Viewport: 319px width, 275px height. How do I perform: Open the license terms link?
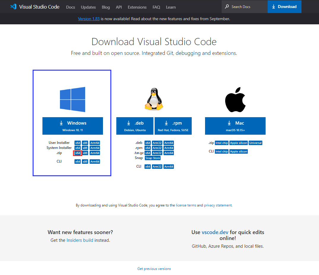tap(186, 205)
